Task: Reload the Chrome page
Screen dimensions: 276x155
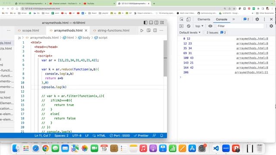Action: (x=13, y=9)
